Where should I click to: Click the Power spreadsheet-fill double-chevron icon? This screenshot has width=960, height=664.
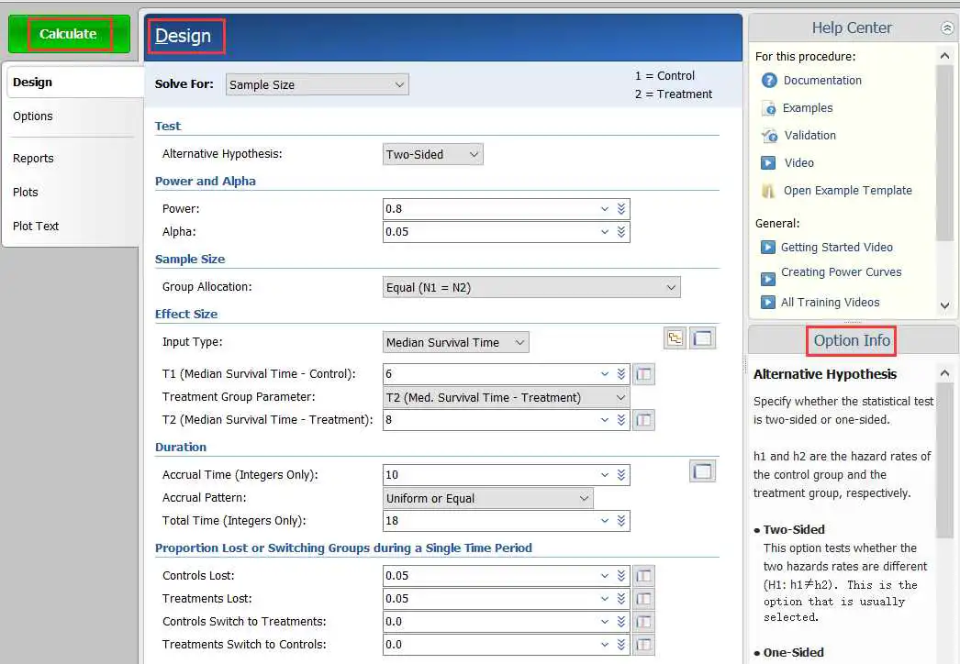click(x=621, y=209)
